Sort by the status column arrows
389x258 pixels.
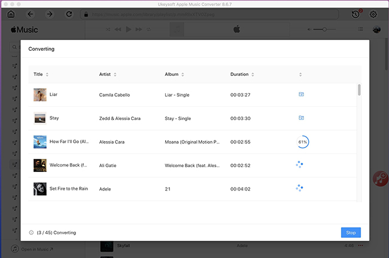click(300, 75)
